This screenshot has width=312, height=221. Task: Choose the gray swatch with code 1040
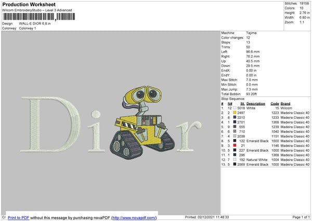coord(235,131)
